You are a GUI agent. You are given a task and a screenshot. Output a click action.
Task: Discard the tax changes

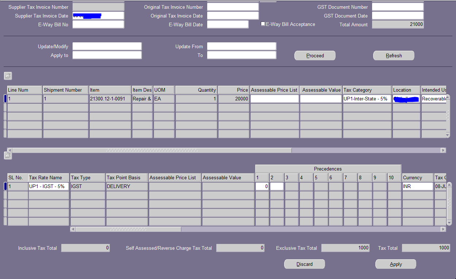pos(304,264)
